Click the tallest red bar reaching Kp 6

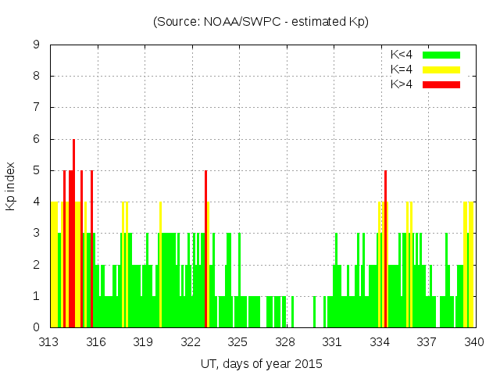pyautogui.click(x=73, y=234)
